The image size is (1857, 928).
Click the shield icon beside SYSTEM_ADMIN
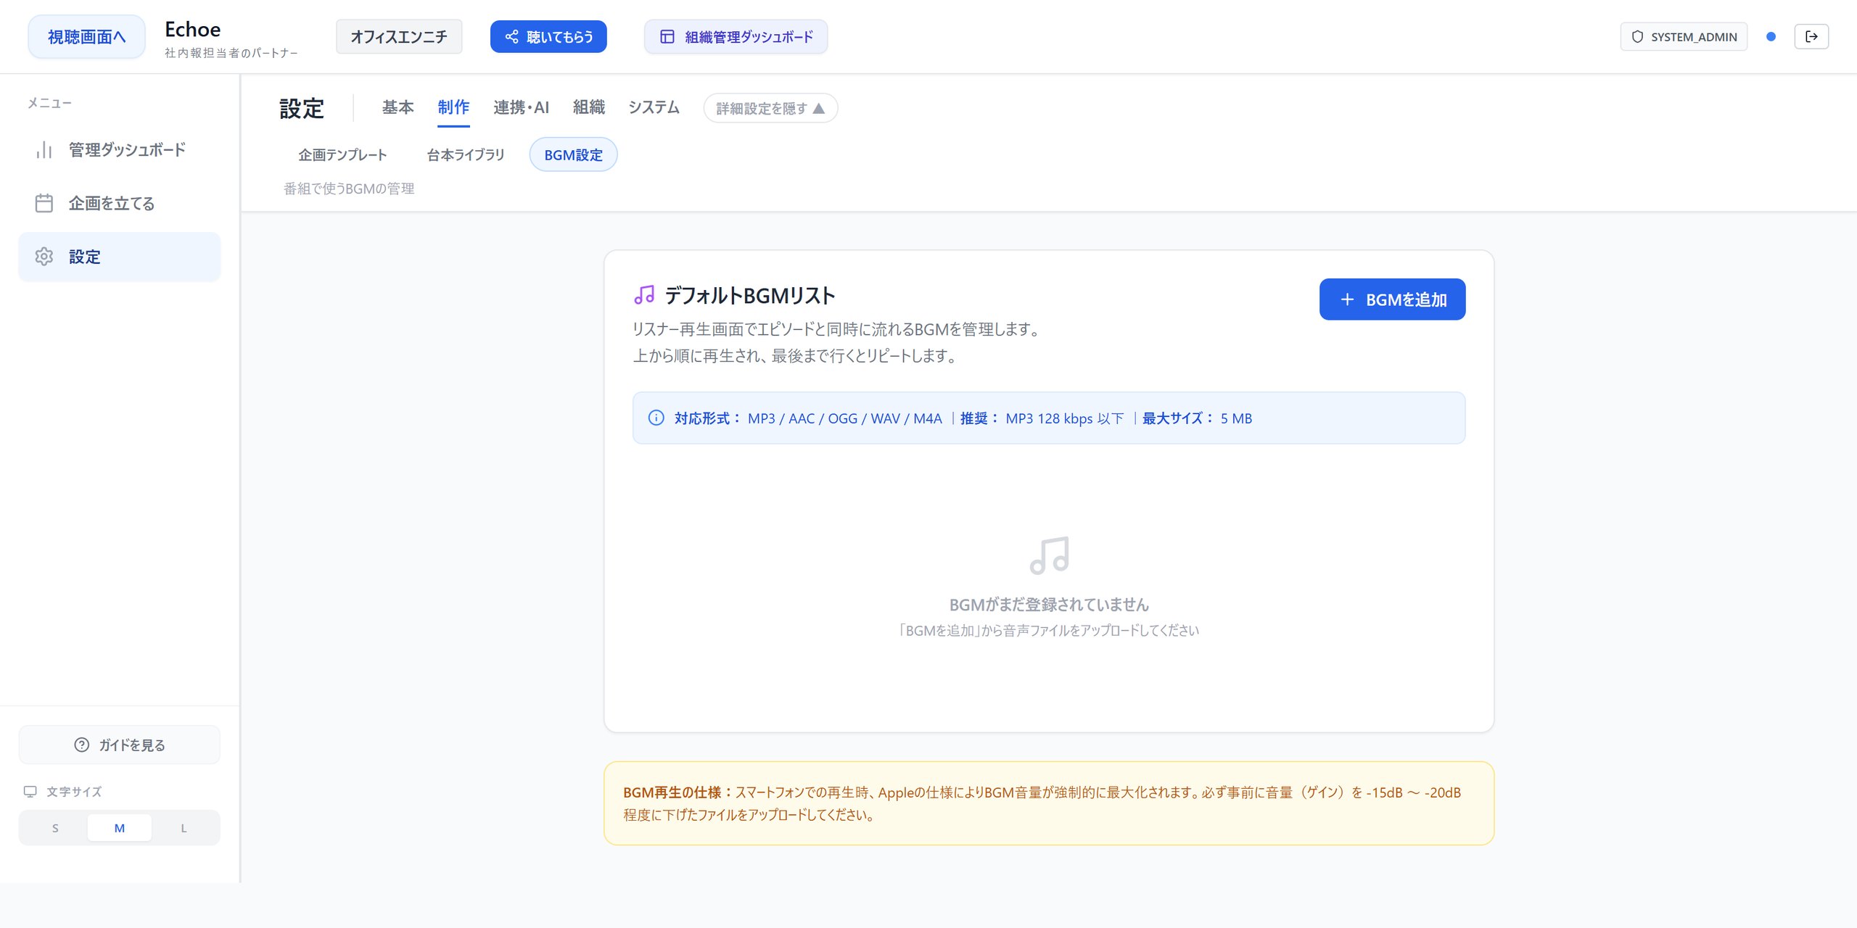click(x=1637, y=36)
